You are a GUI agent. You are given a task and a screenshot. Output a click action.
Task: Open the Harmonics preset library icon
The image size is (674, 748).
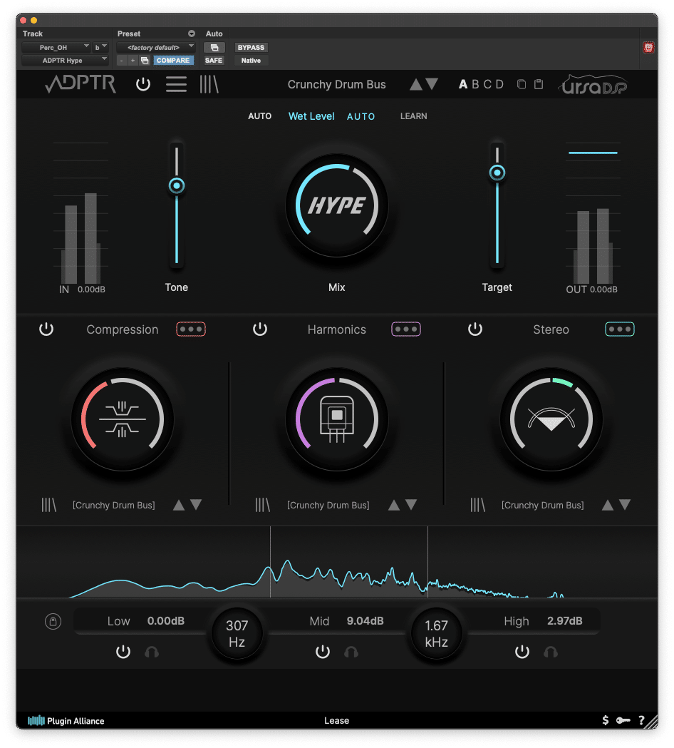tap(262, 505)
